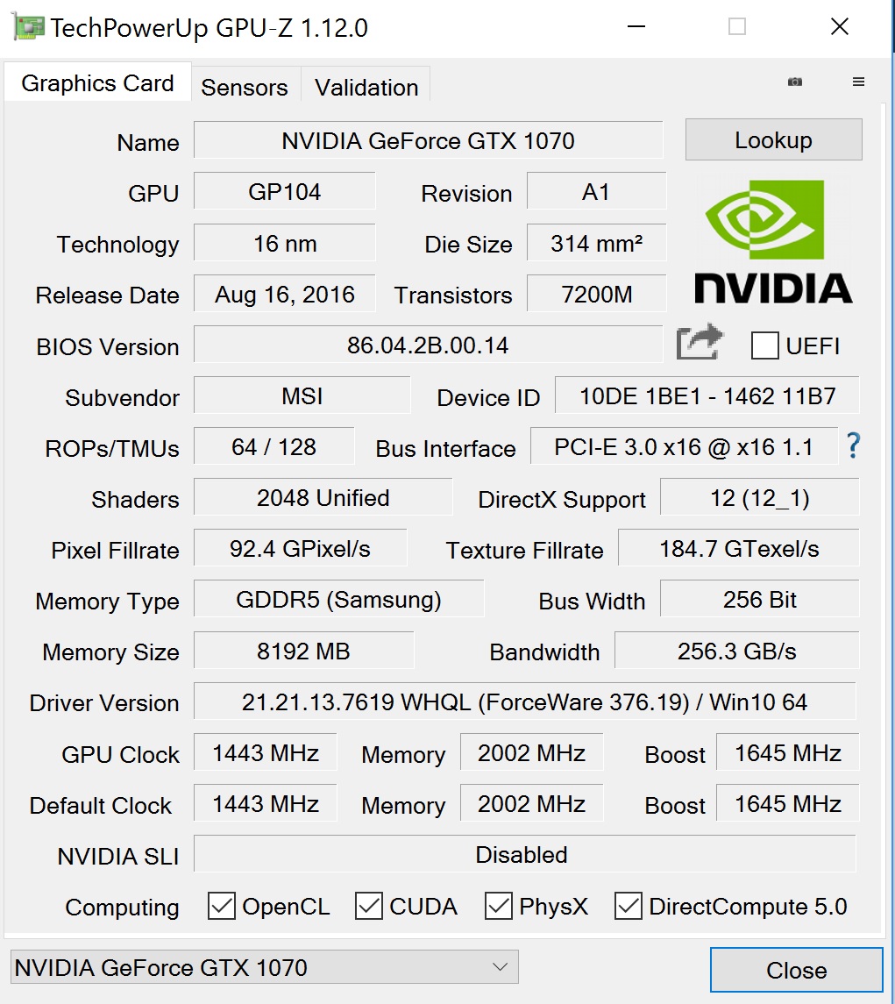Expand the GPU selection dropdown
895x1004 pixels.
265,967
